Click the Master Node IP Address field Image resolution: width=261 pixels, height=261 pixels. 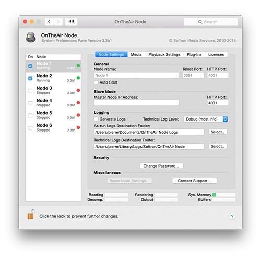pos(136,103)
